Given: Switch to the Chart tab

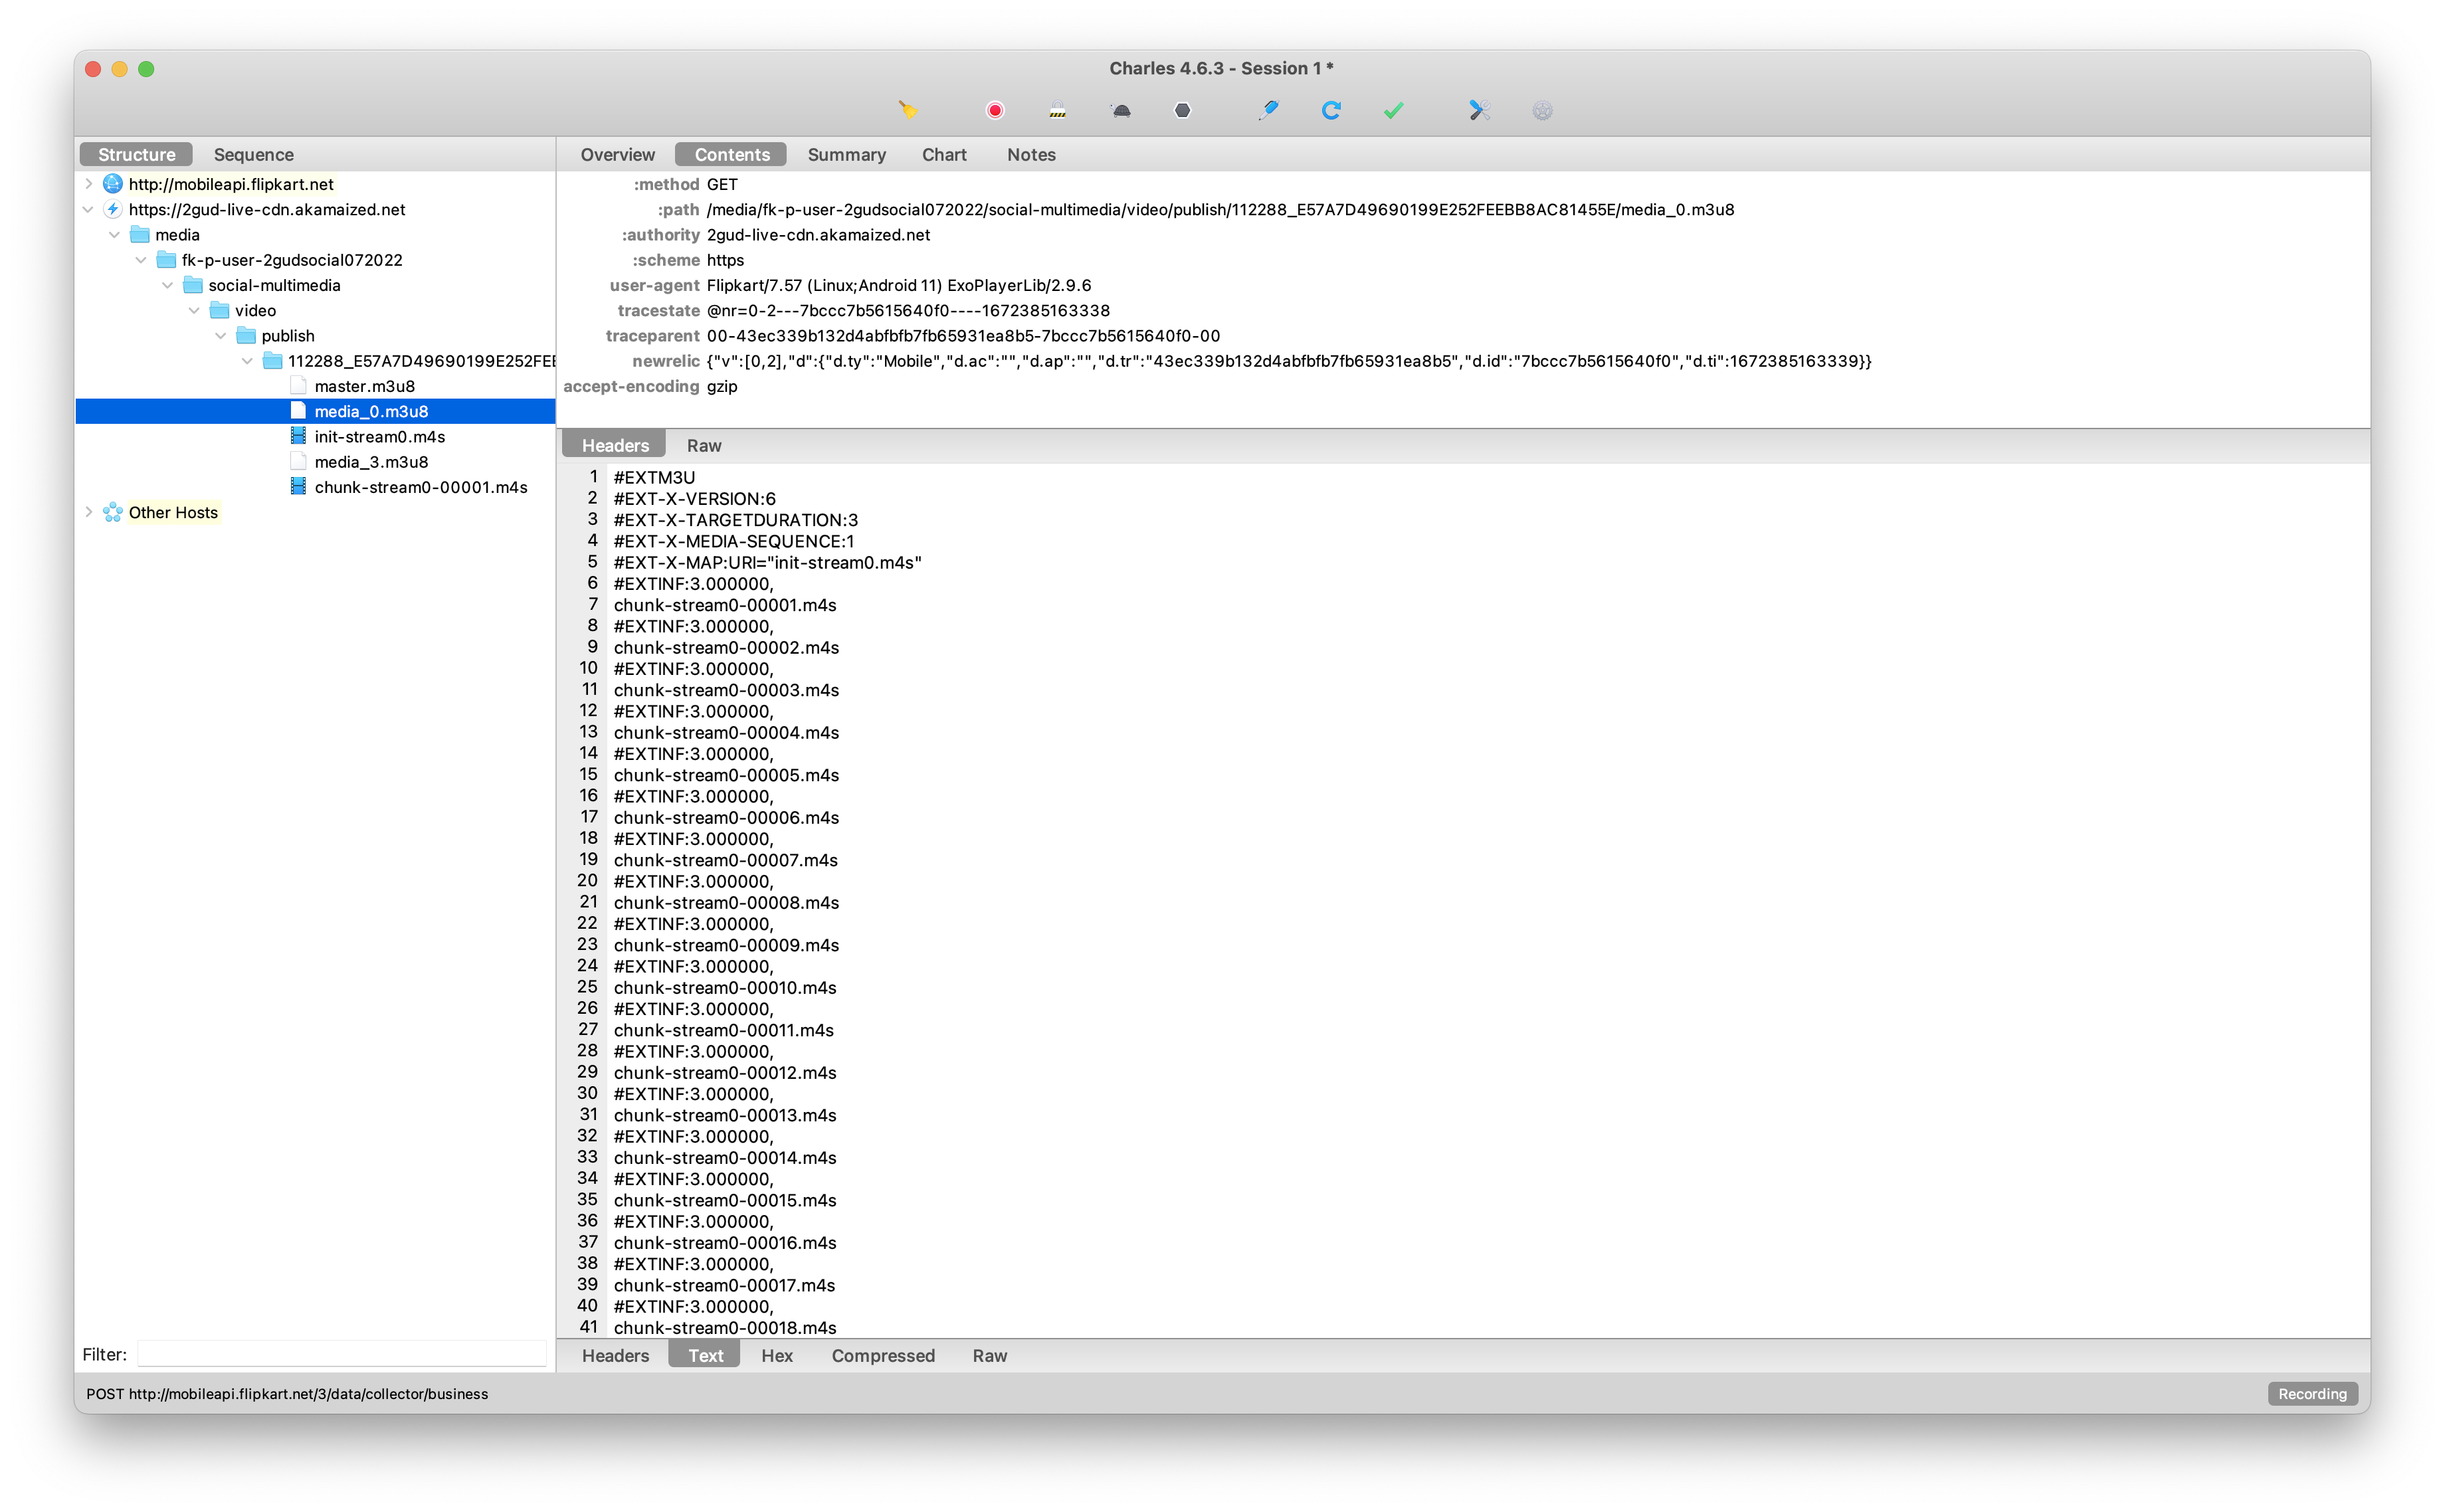Looking at the screenshot, I should pyautogui.click(x=943, y=154).
